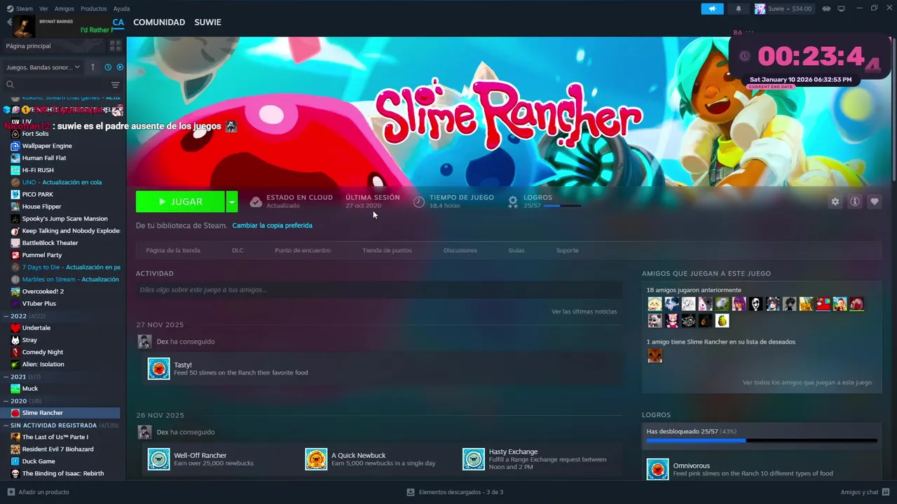Click the sort order arrow in library
Screen dimensions: 897x504
[93, 67]
